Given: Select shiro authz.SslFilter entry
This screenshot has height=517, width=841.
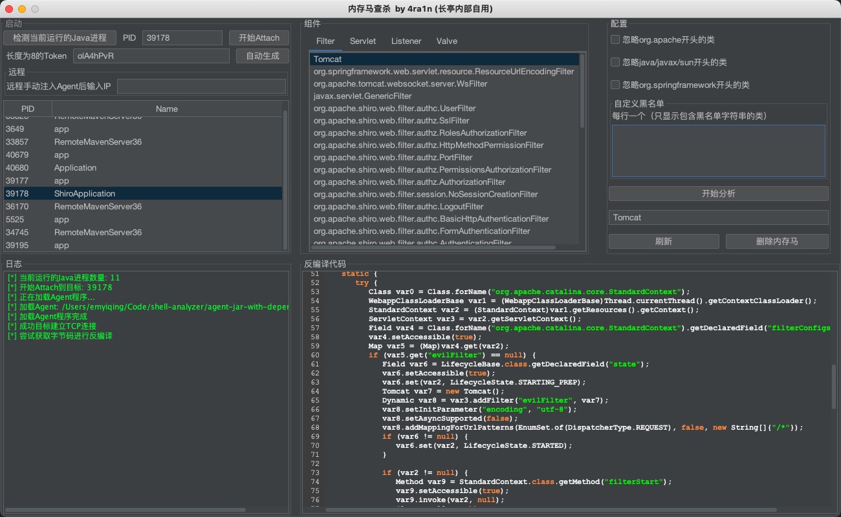Looking at the screenshot, I should point(444,120).
